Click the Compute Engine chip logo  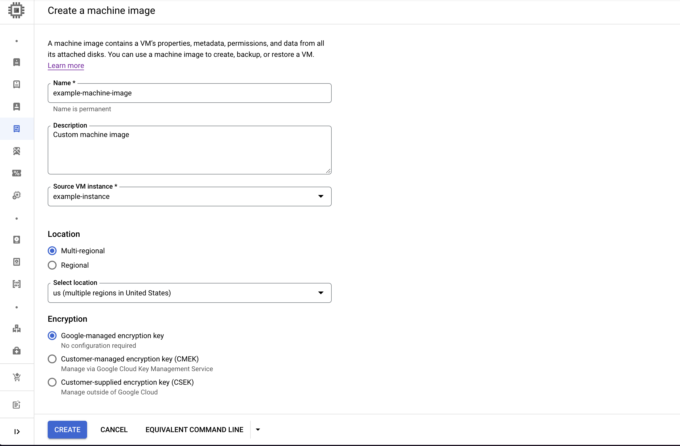pos(16,11)
